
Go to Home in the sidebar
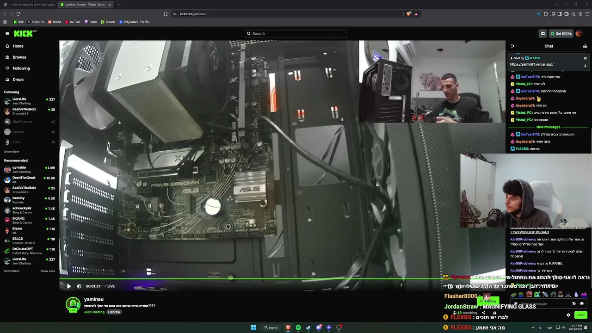coord(14,46)
